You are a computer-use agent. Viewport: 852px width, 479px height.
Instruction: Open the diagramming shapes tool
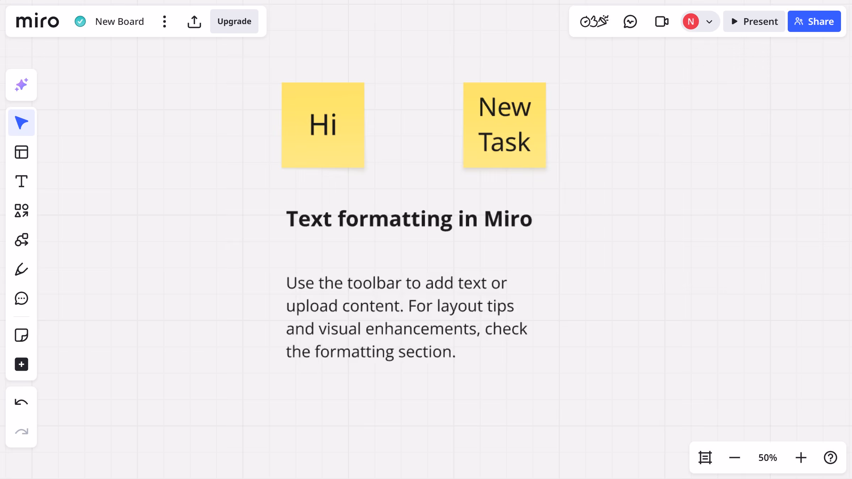21,240
